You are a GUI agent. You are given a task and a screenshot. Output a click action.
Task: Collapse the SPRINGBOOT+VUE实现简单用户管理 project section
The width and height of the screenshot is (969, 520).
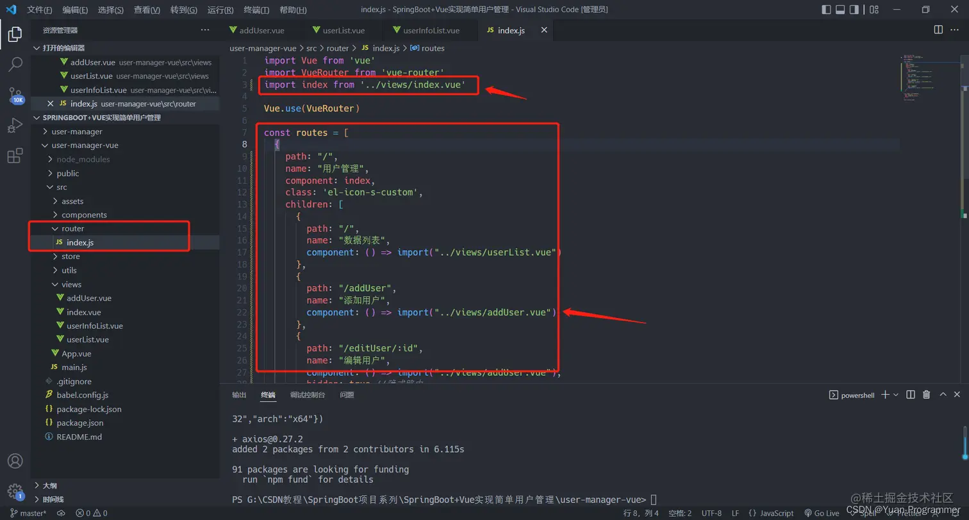coord(125,117)
